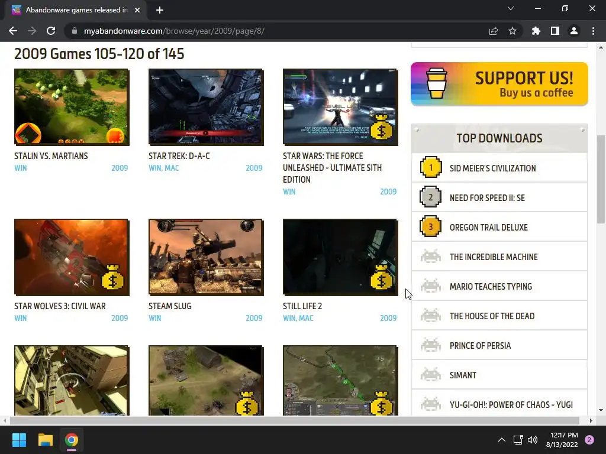606x454 pixels.
Task: Click 2009 year under Still Life 2
Action: tap(388, 318)
